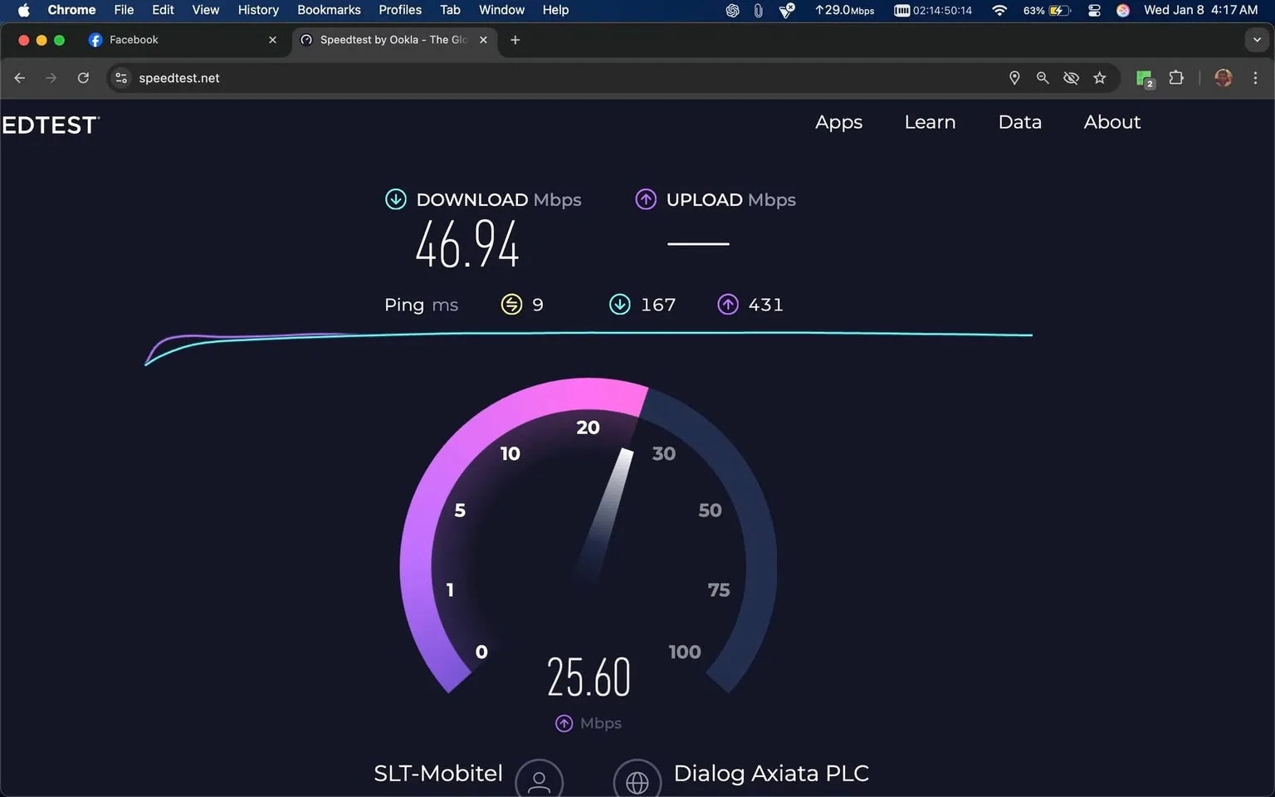Open macOS Control Center in menu bar

click(1094, 11)
